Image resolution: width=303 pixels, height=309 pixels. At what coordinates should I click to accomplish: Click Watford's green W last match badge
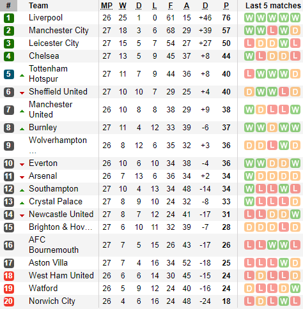(295, 289)
